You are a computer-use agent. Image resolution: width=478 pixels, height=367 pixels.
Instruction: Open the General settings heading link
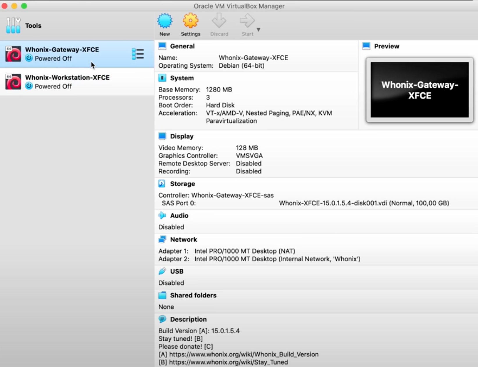point(182,46)
